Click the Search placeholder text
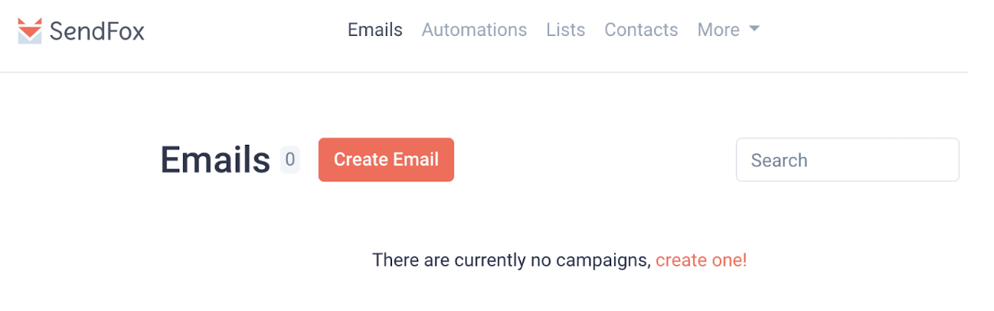The image size is (994, 311). [x=779, y=160]
